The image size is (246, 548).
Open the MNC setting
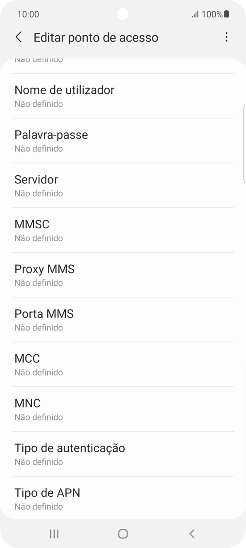point(123,409)
